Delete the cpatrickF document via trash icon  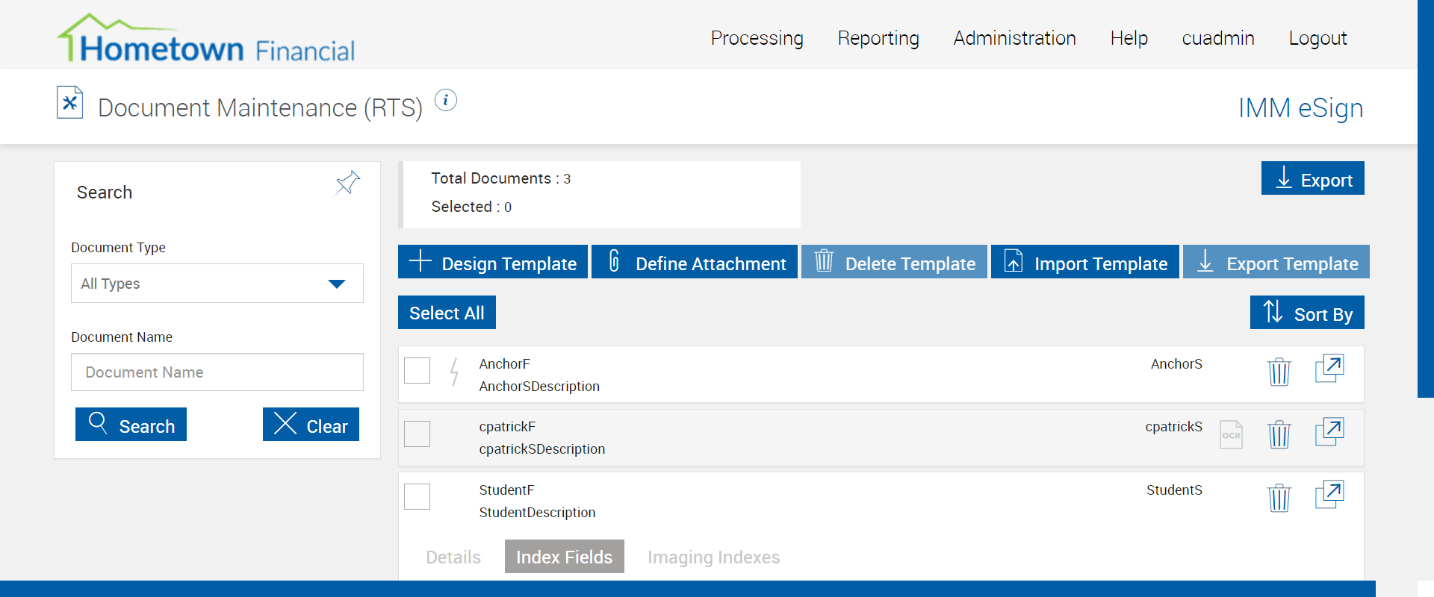[x=1279, y=434]
